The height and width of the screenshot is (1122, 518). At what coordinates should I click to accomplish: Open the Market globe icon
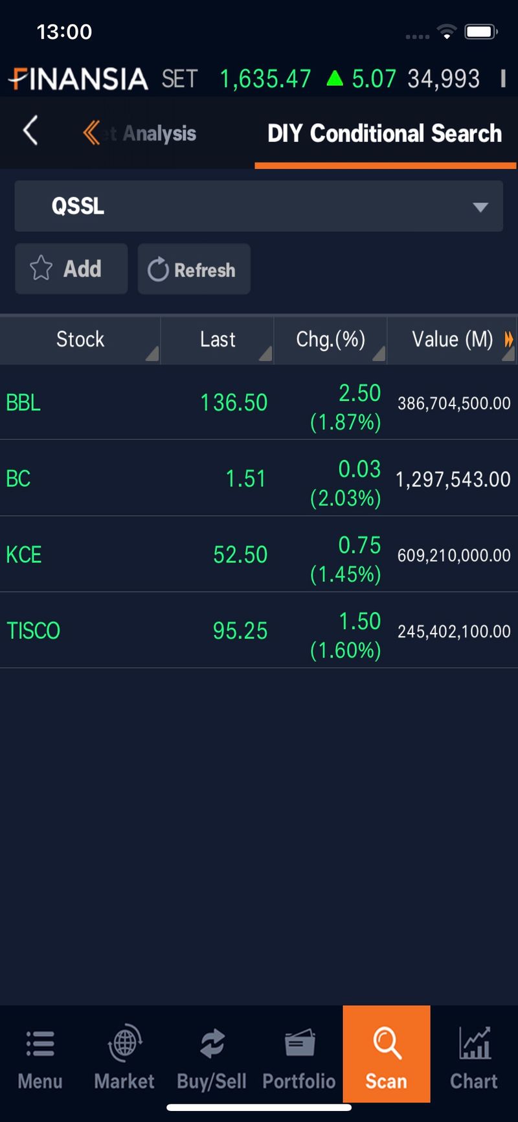click(x=124, y=1043)
